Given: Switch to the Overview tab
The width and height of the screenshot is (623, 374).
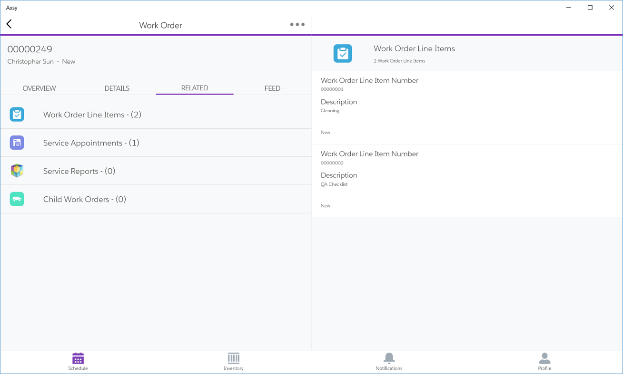Looking at the screenshot, I should point(39,88).
